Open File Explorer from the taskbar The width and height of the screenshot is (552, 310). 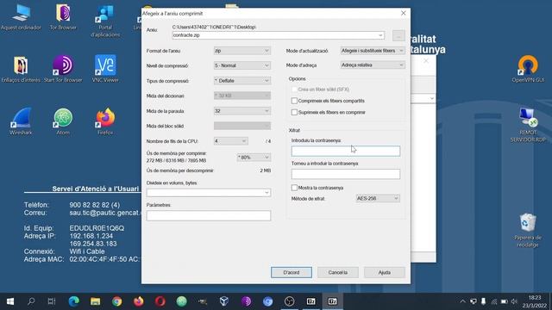[96, 301]
